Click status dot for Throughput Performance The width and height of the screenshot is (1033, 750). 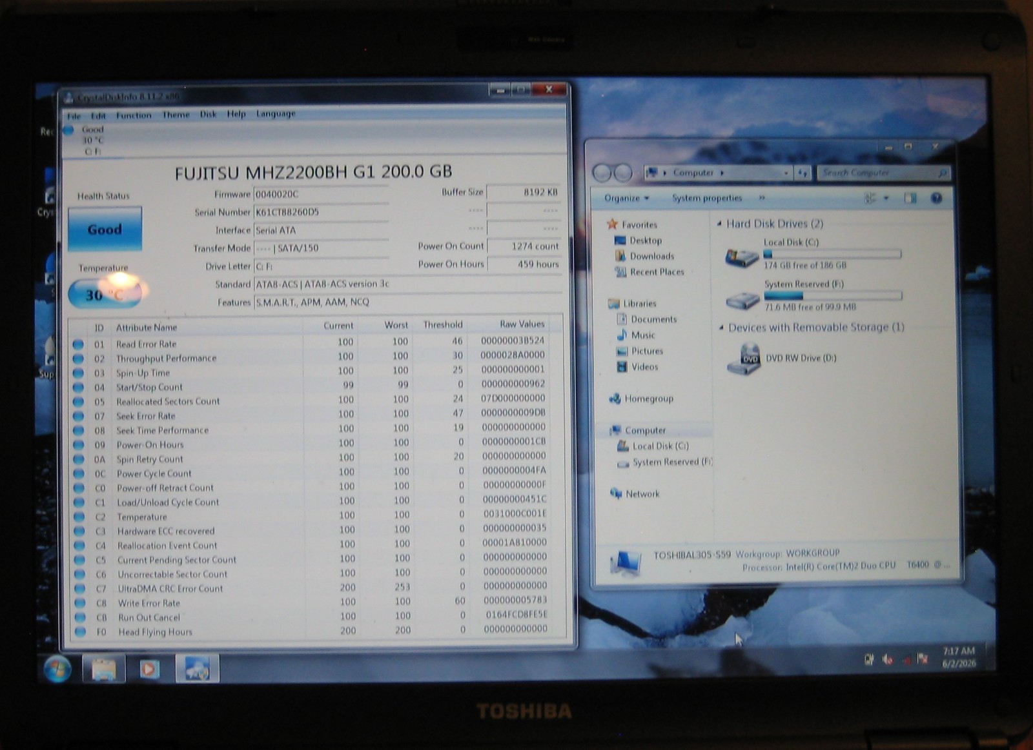coord(79,359)
